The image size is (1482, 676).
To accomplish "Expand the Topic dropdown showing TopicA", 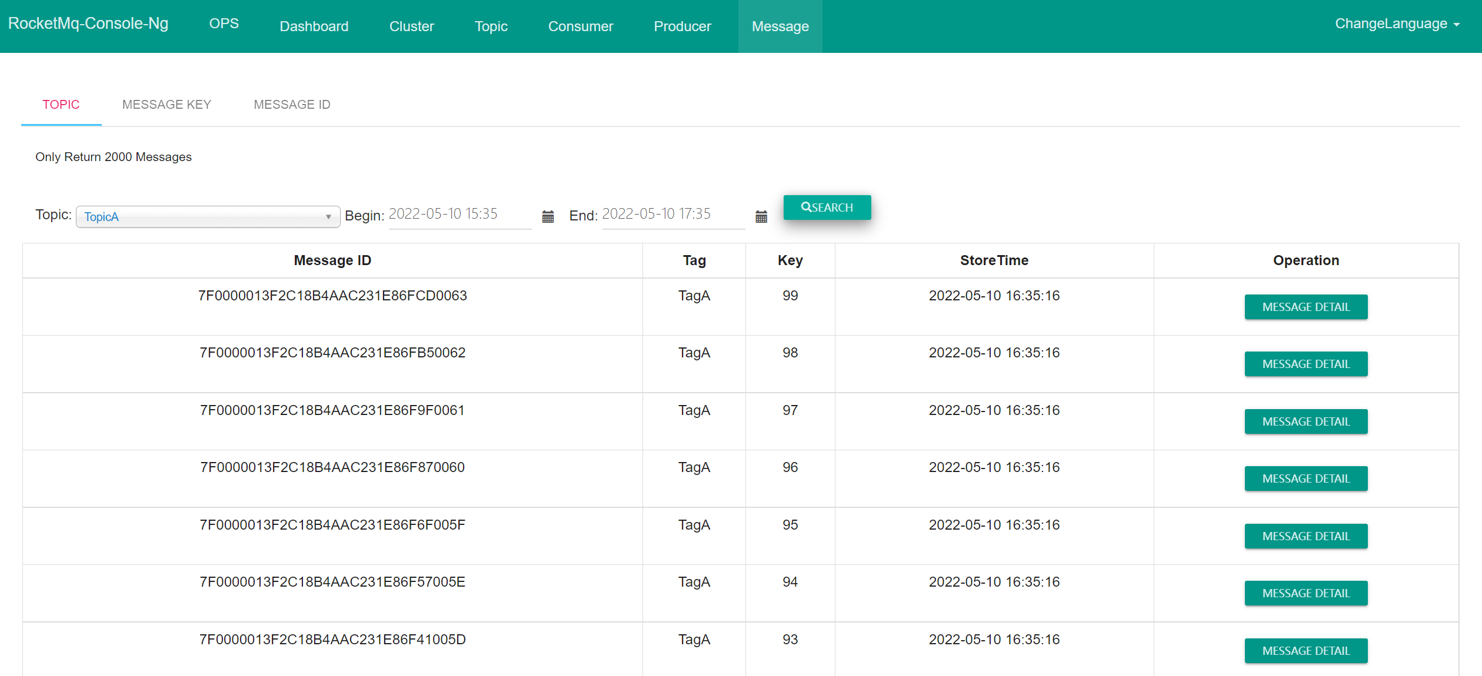I will click(208, 216).
